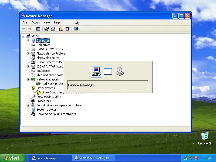Screen dimensions: 216x162
Task: Click Device Manager taskbar button
Action: coord(50,158)
